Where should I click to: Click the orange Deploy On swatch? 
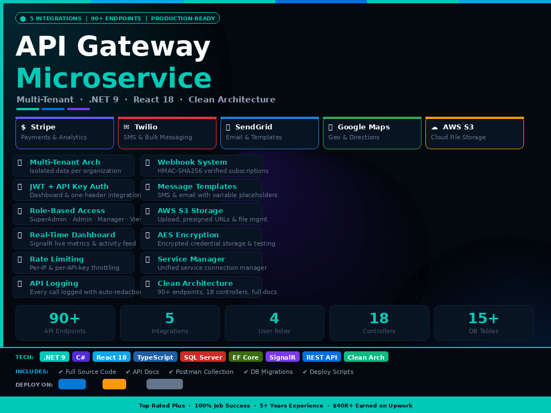(x=114, y=384)
